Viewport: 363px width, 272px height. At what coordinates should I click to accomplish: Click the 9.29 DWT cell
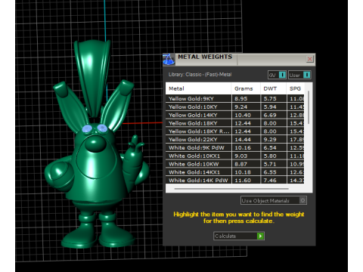[274, 140]
